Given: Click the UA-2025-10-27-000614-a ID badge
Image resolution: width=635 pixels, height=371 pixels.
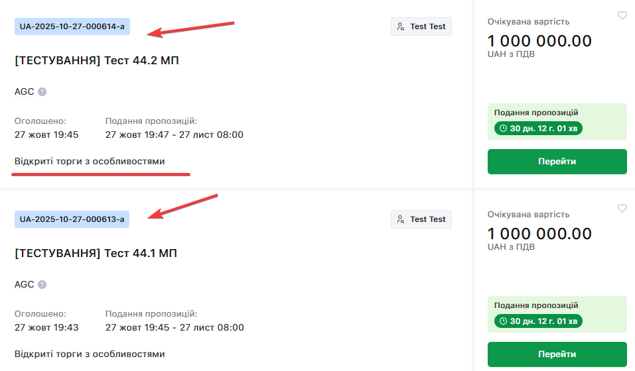Looking at the screenshot, I should (72, 27).
